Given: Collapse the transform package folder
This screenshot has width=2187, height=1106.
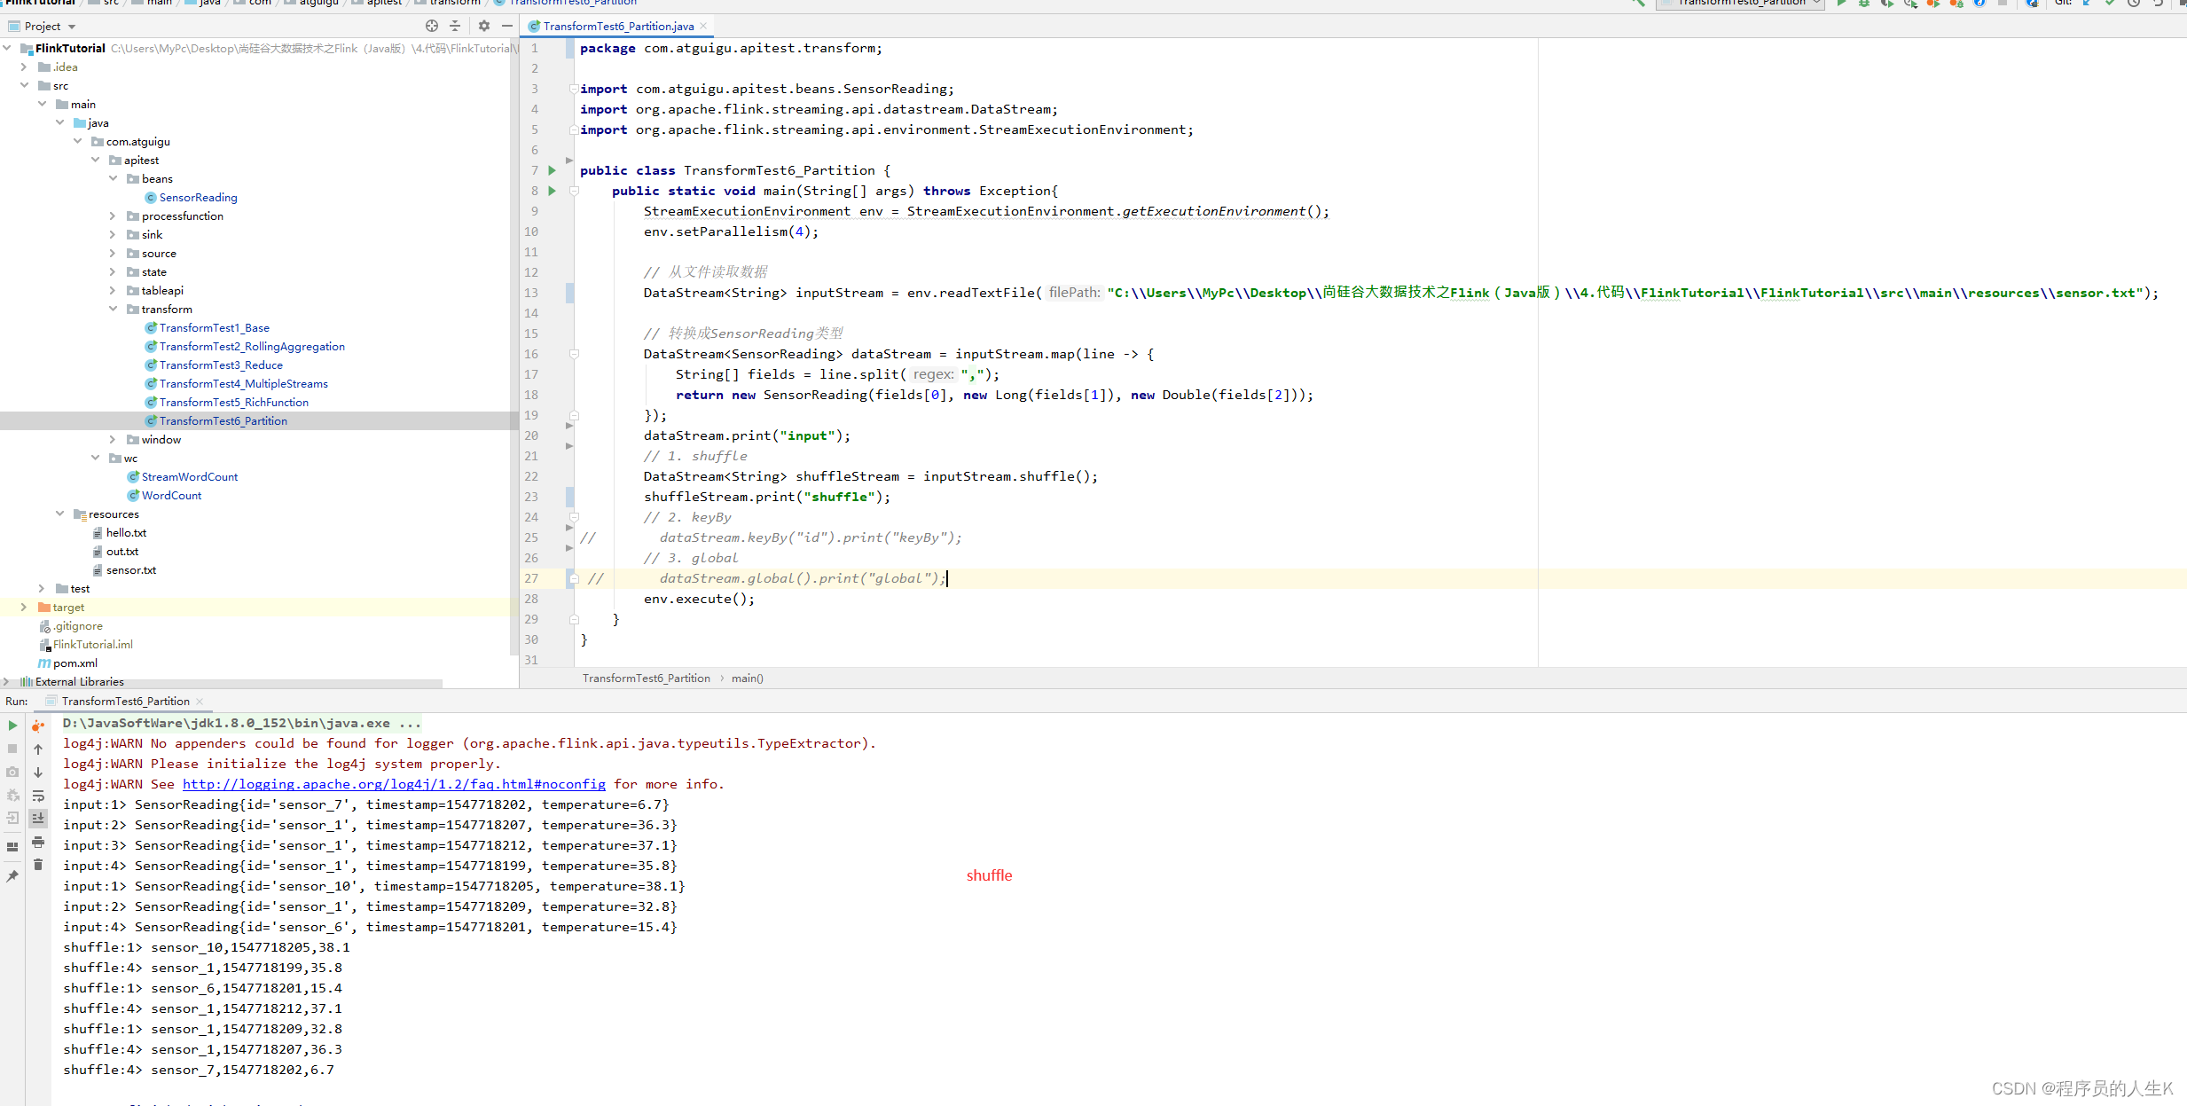Looking at the screenshot, I should 113,310.
